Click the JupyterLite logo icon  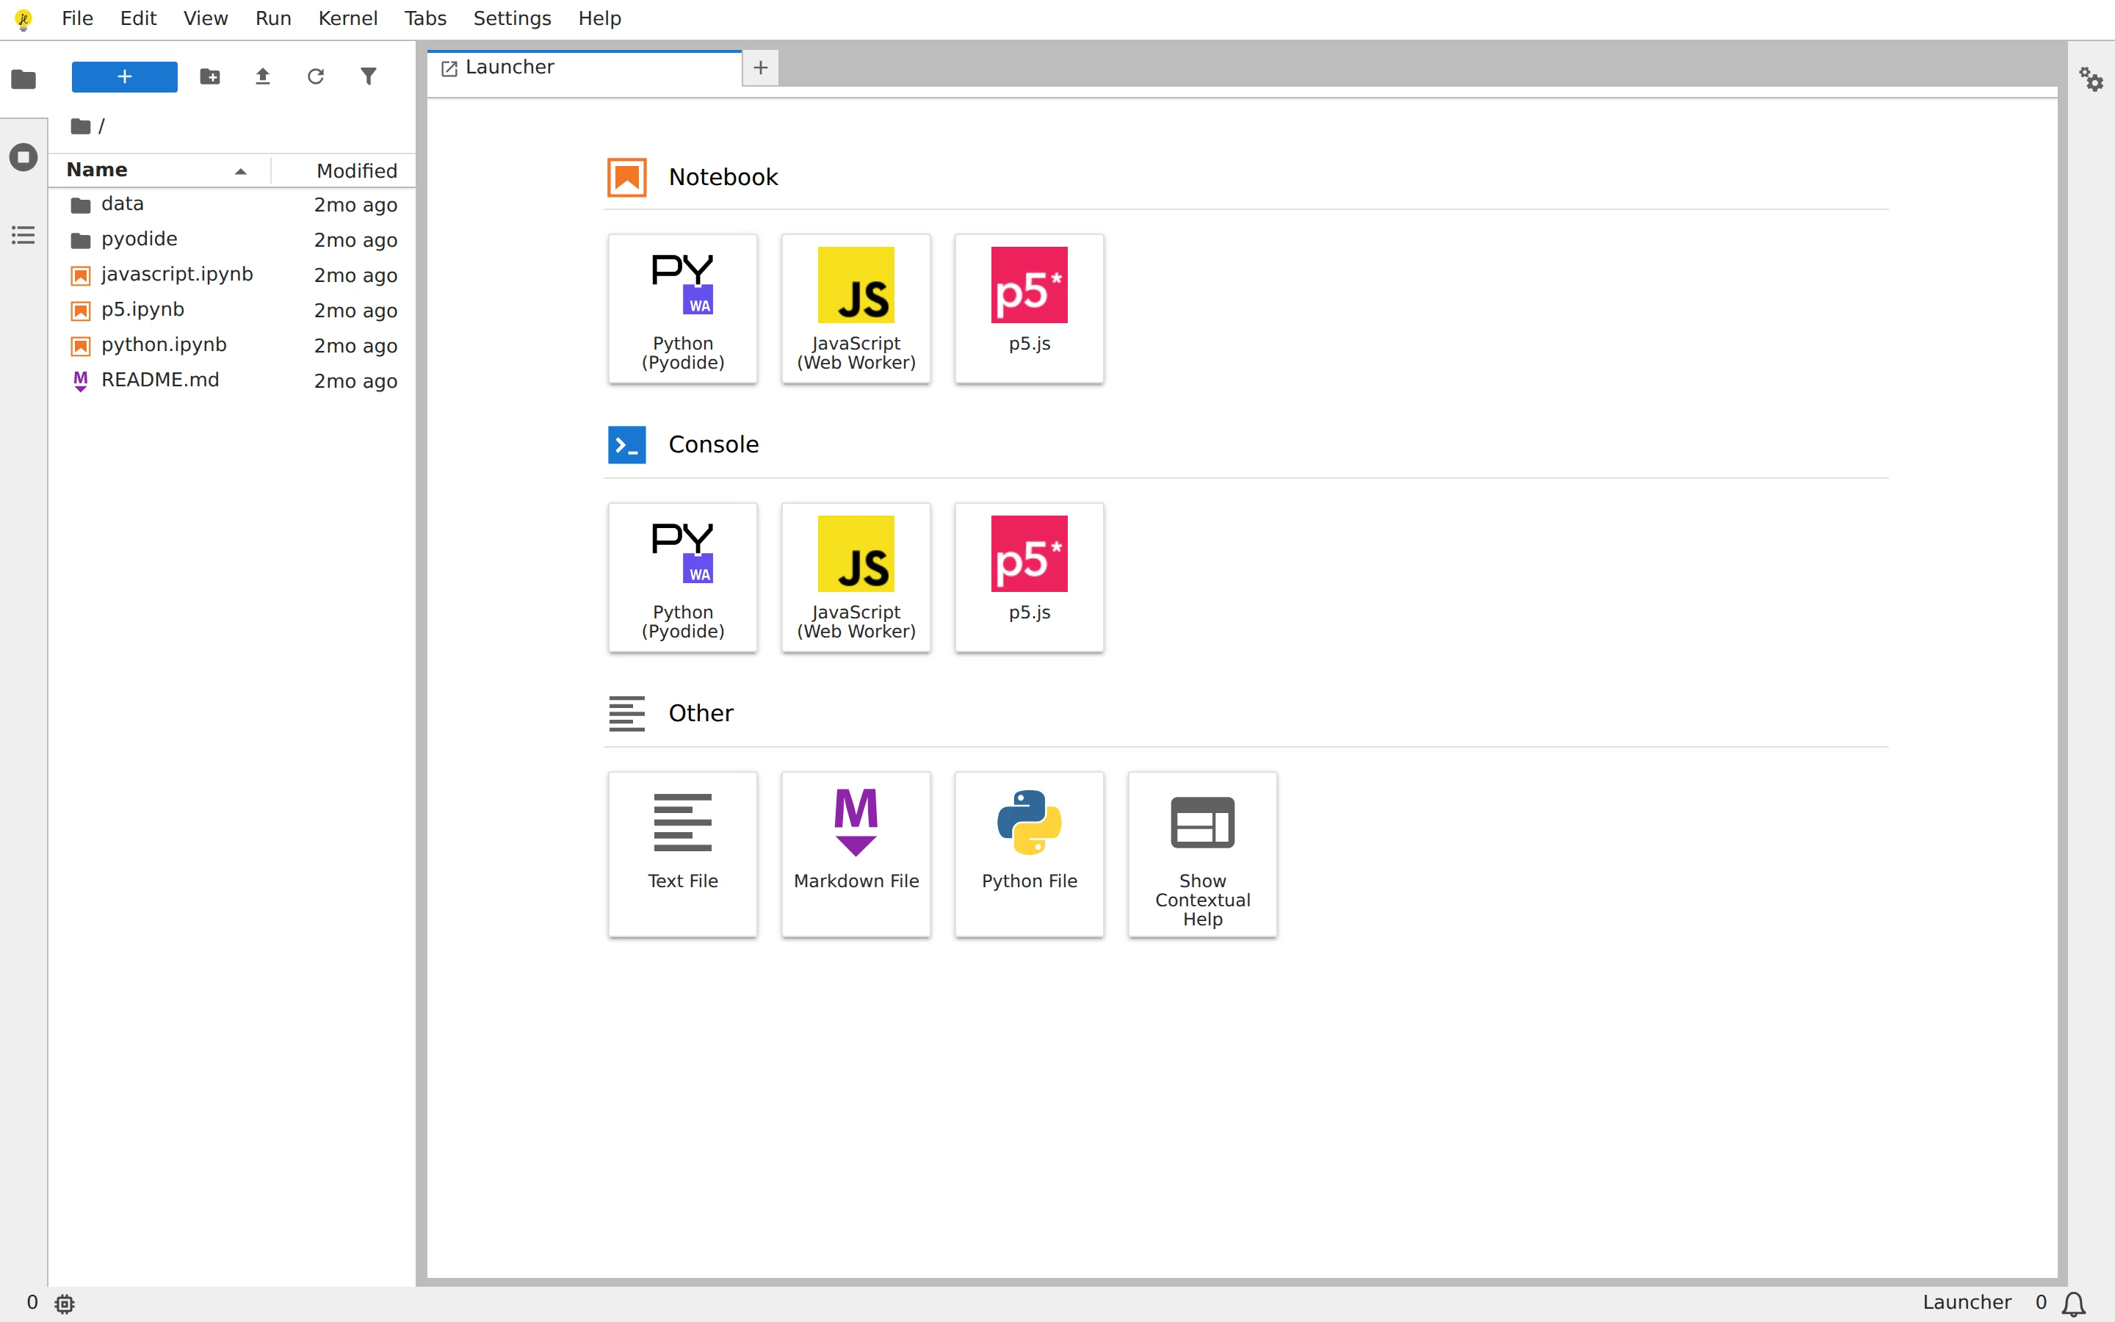point(23,18)
